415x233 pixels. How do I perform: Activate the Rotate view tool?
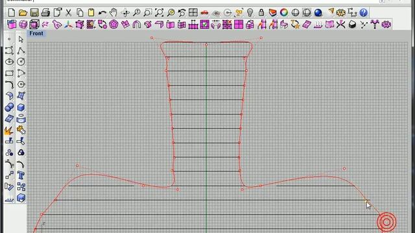click(125, 12)
